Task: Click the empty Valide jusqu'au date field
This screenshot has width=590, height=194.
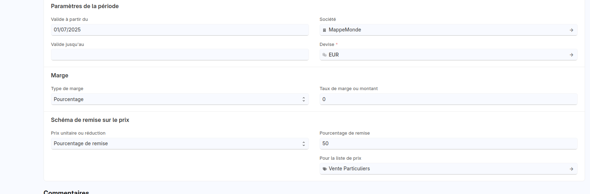Action: 180,55
